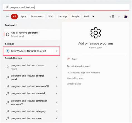Select 'programs and features uninstall' suggestion

(x=31, y=94)
